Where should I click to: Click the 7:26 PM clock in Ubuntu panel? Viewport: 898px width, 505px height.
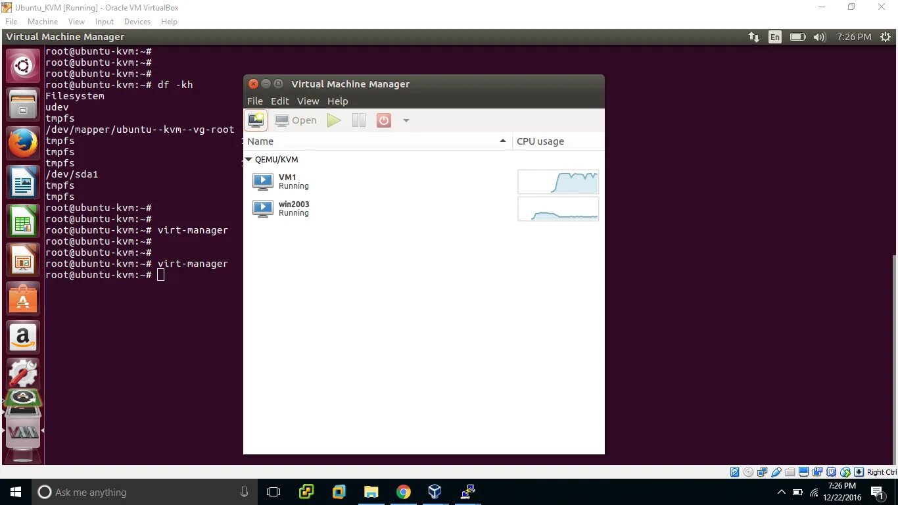tap(854, 37)
